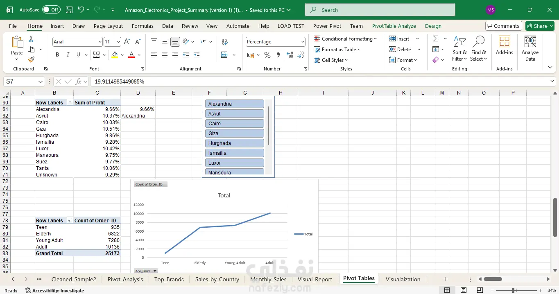Expand the Arial font name dropdown

coord(100,42)
